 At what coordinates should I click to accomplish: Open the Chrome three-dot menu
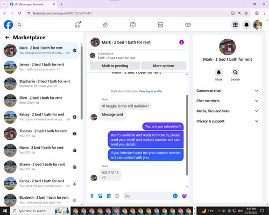[x=264, y=13]
